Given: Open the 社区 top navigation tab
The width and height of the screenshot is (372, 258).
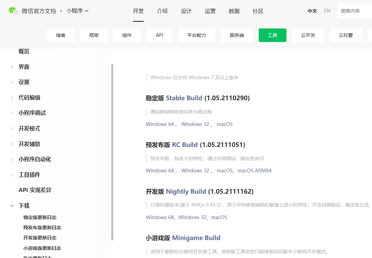Looking at the screenshot, I should click(x=258, y=11).
